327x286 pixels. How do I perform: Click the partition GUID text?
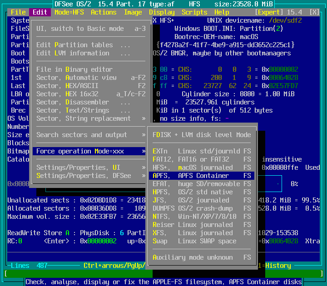225,45
